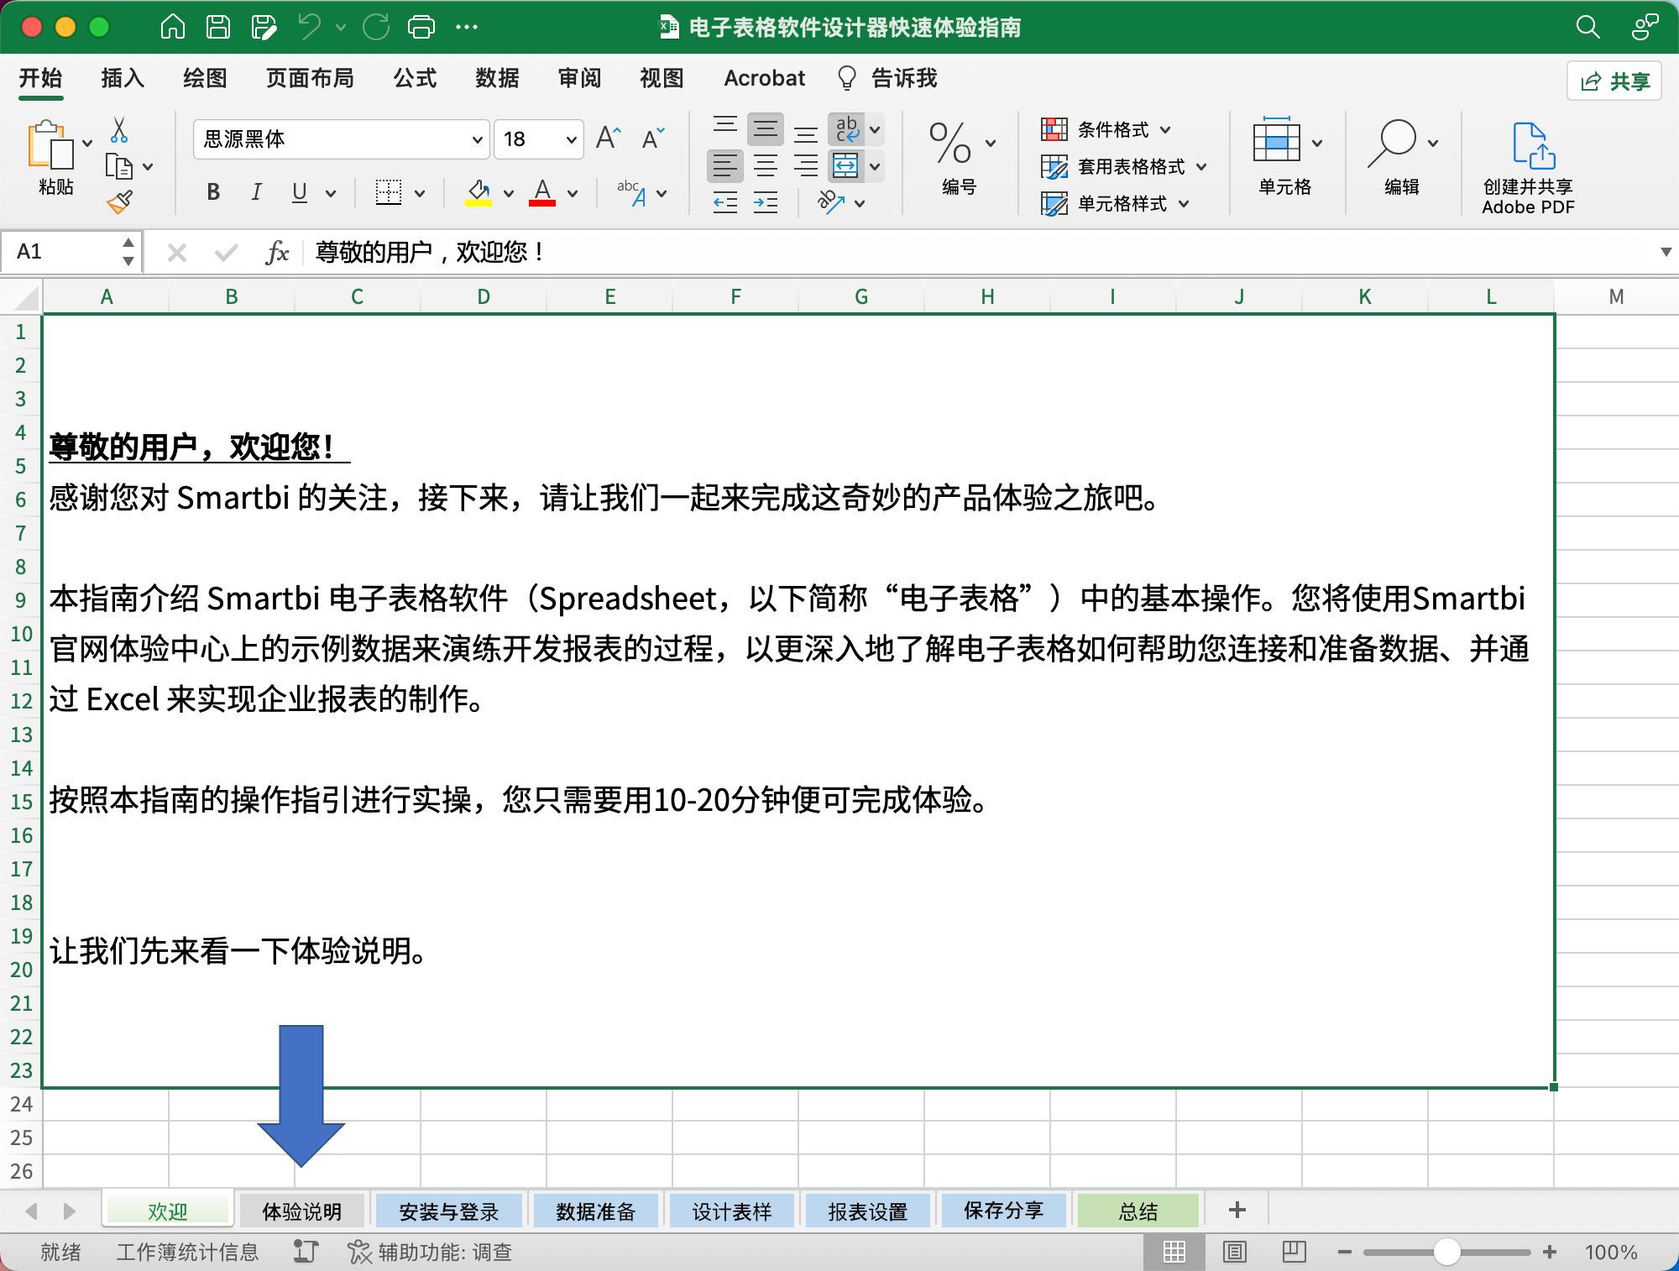Open the 数据 ribbon tab
The width and height of the screenshot is (1679, 1271).
coord(497,78)
